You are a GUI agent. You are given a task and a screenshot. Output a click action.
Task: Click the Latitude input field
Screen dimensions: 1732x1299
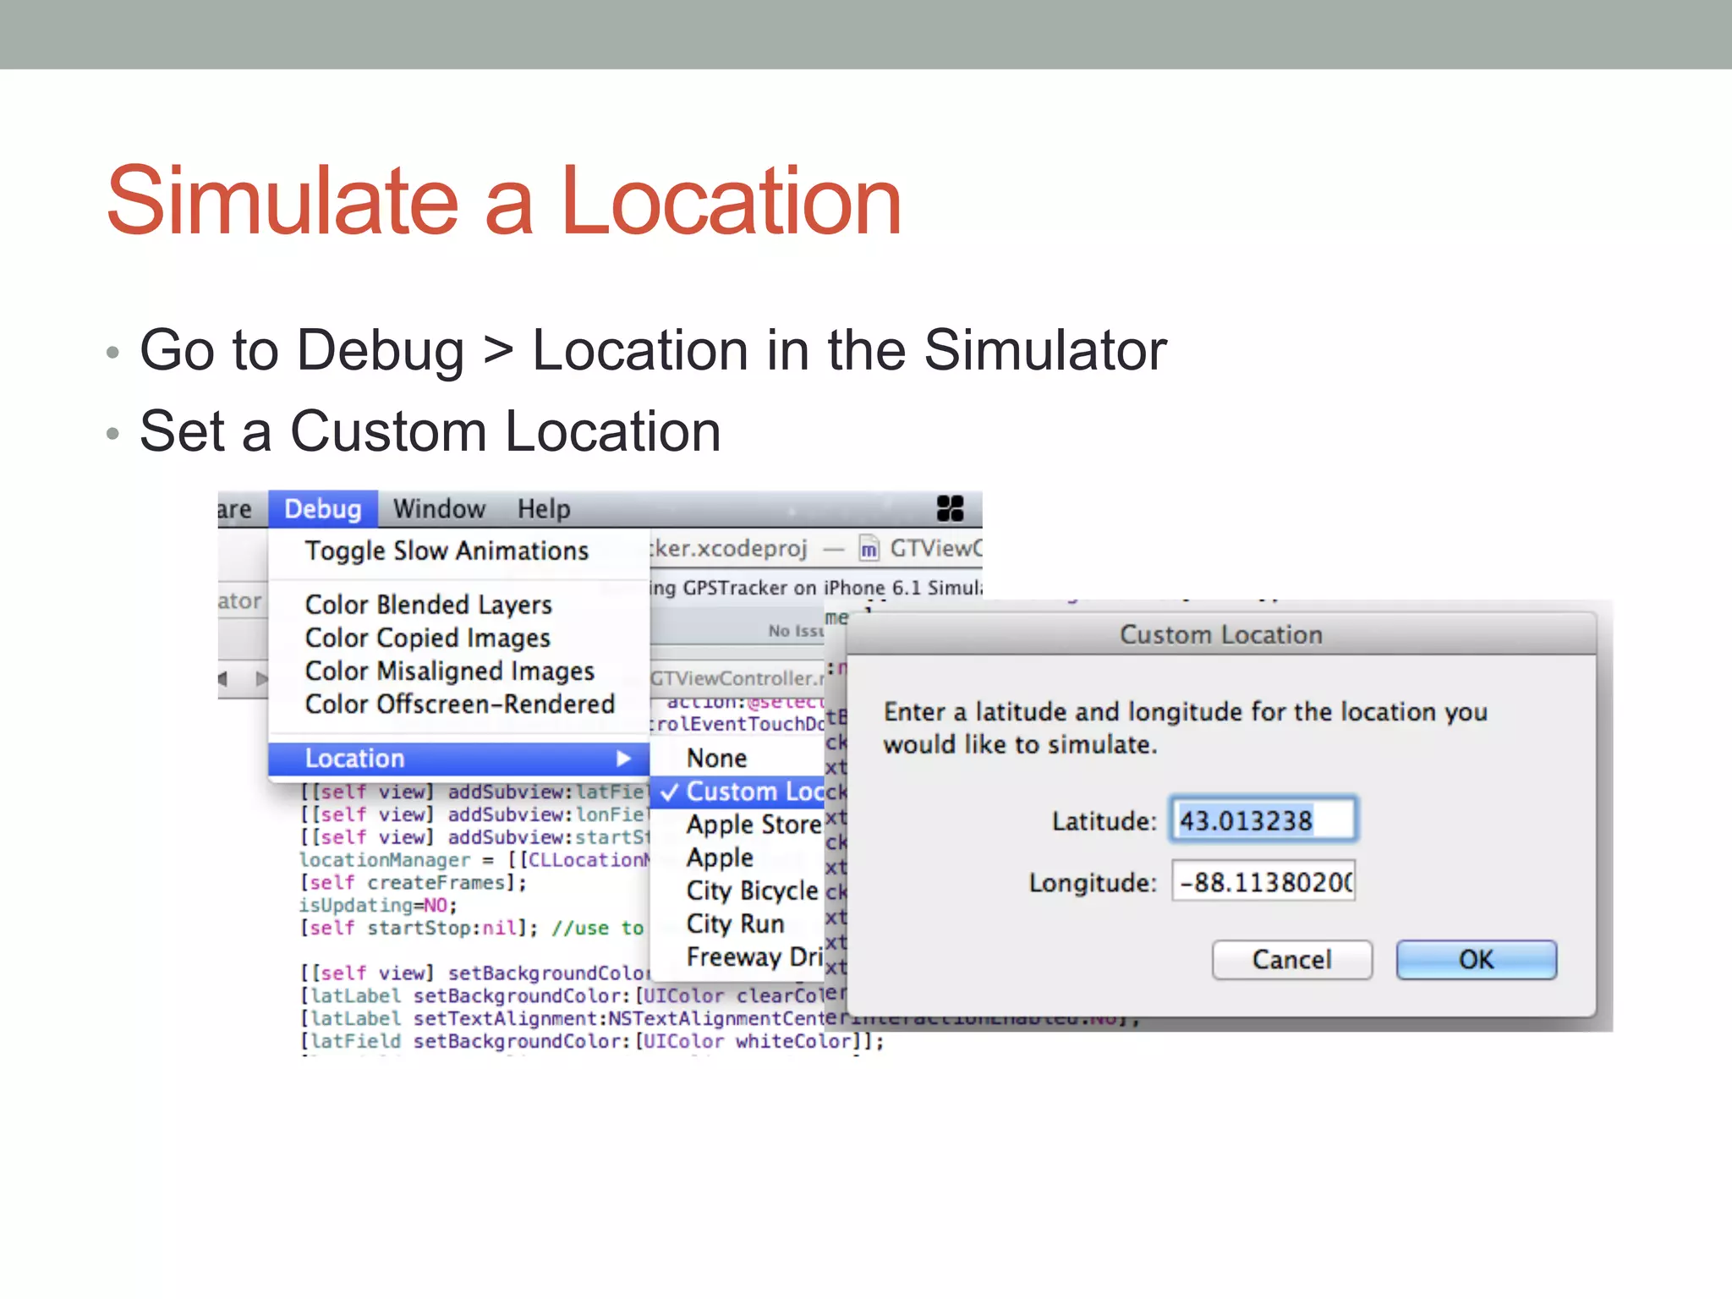1263,819
